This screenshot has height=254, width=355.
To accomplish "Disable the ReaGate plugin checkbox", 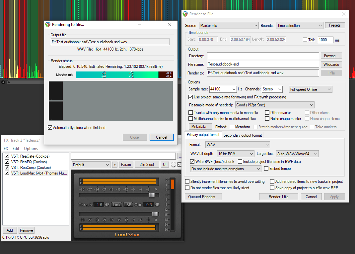I will (x=7, y=156).
